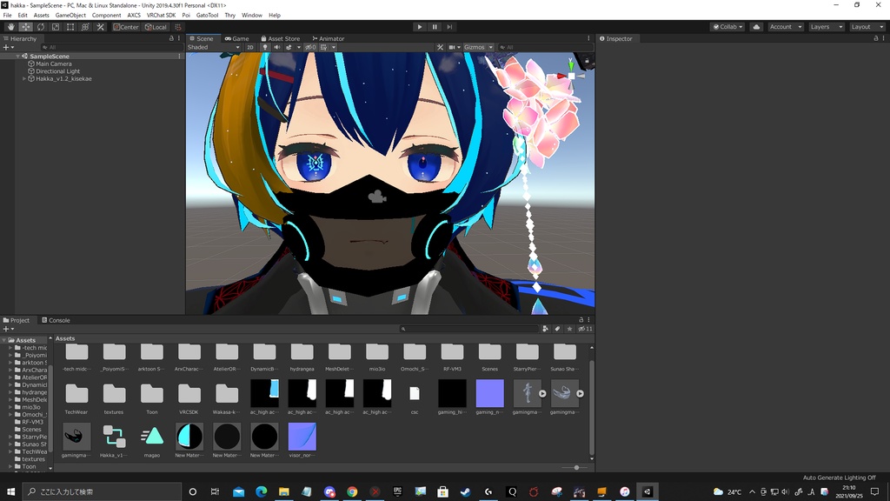Click Hierarchy create plus button
This screenshot has height=501, width=890.
pyautogui.click(x=9, y=47)
